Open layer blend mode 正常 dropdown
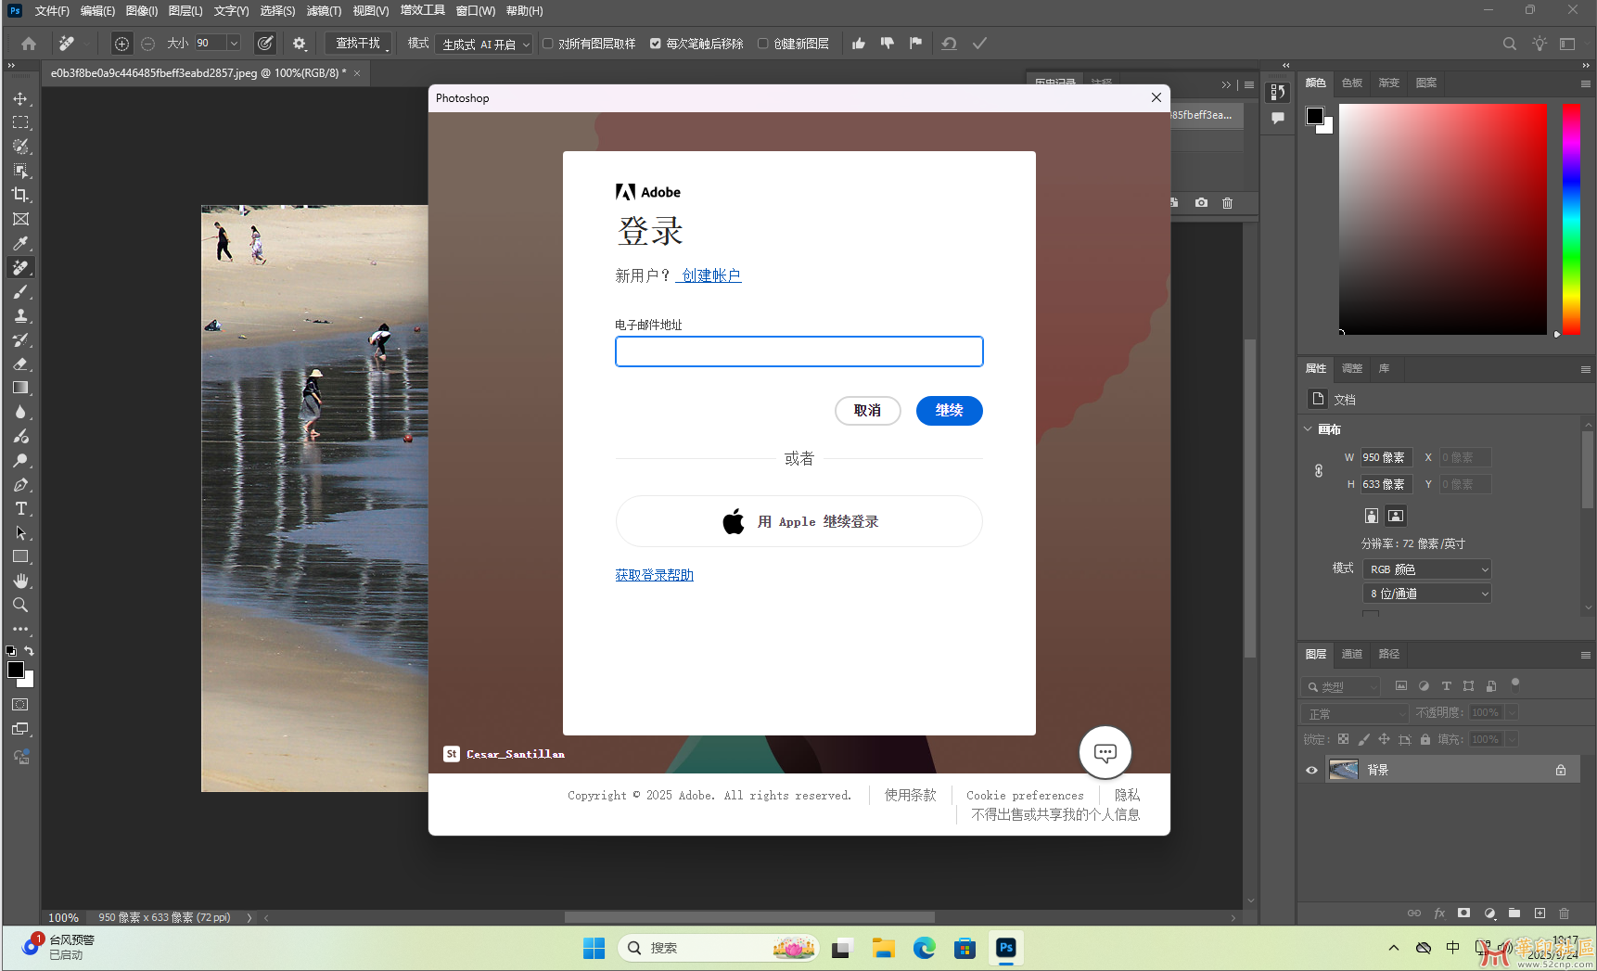 [1355, 713]
